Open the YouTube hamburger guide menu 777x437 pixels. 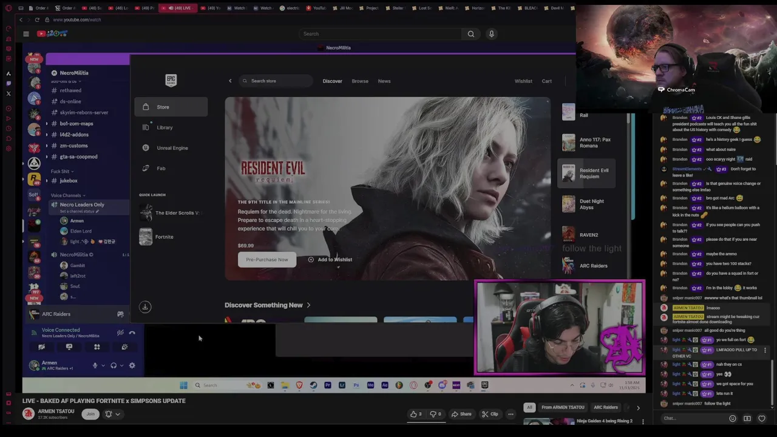(x=26, y=34)
